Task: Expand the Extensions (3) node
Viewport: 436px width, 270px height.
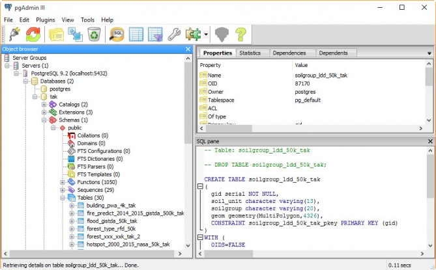Action: coord(44,113)
